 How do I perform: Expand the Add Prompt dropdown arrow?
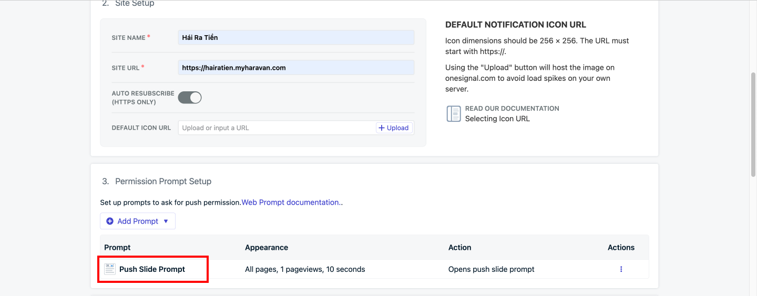tap(166, 221)
